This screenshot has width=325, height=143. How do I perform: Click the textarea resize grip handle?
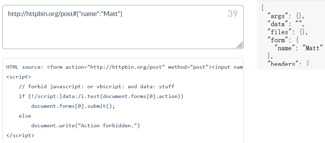240,45
